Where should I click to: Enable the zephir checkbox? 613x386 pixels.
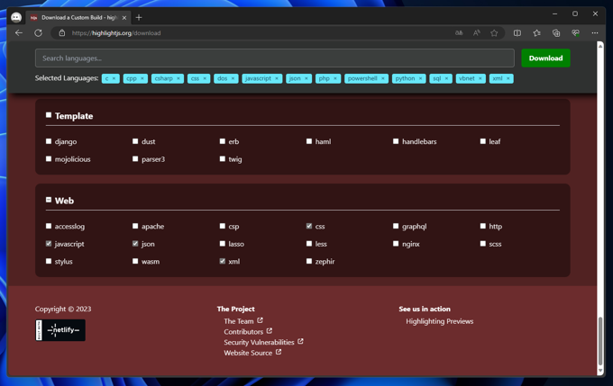[309, 261]
